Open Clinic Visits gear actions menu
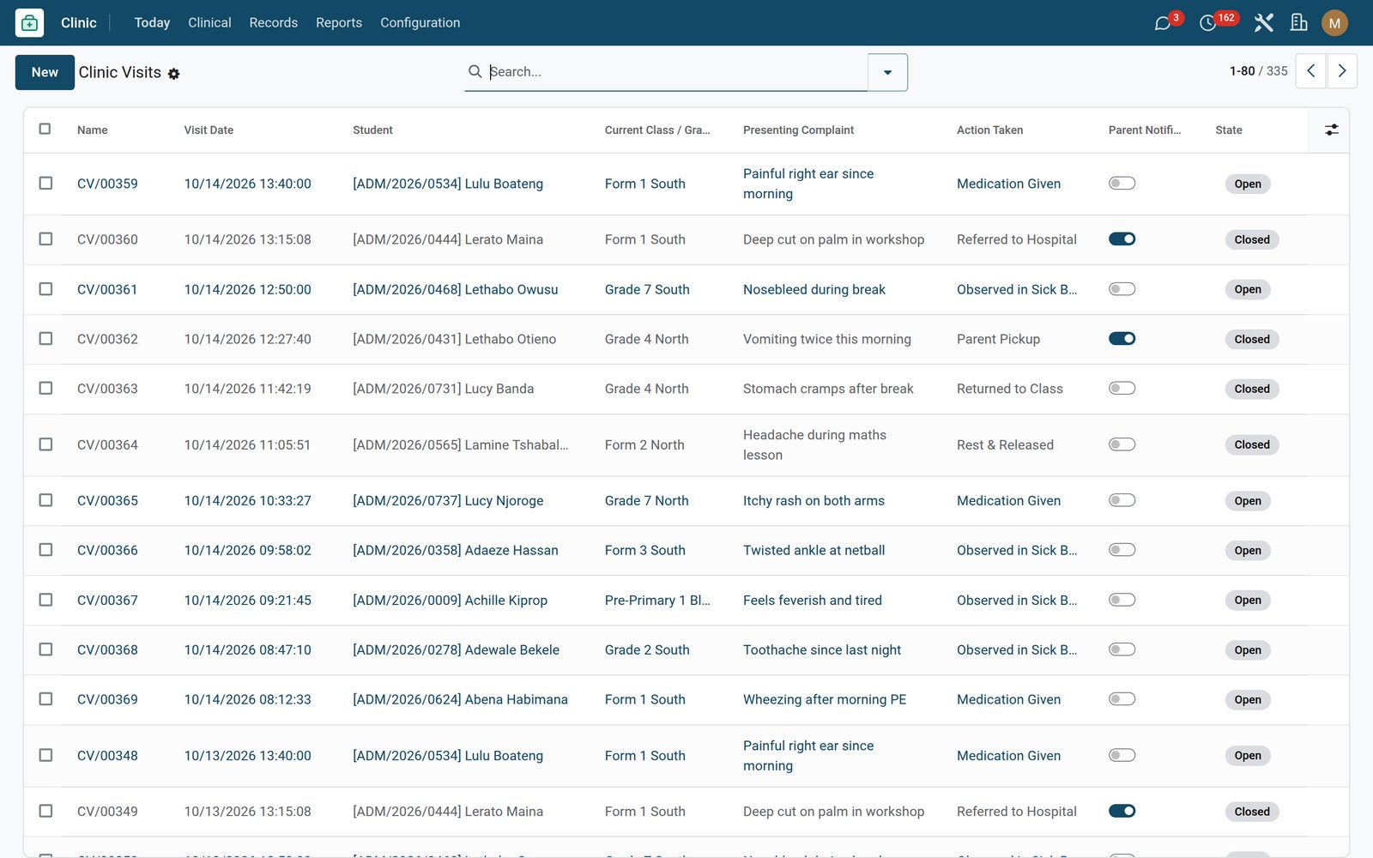 coord(173,74)
